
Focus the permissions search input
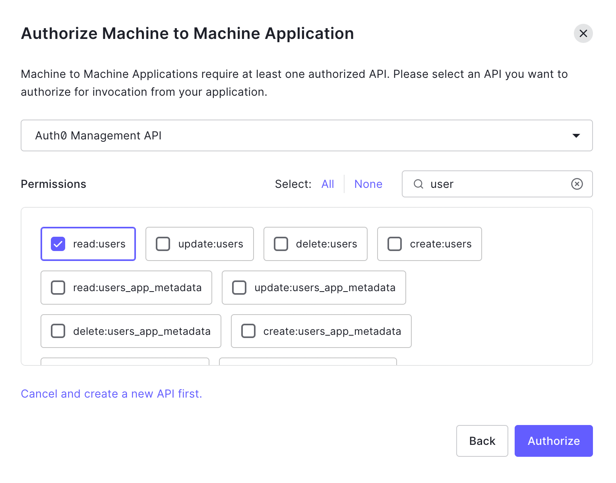tap(497, 184)
